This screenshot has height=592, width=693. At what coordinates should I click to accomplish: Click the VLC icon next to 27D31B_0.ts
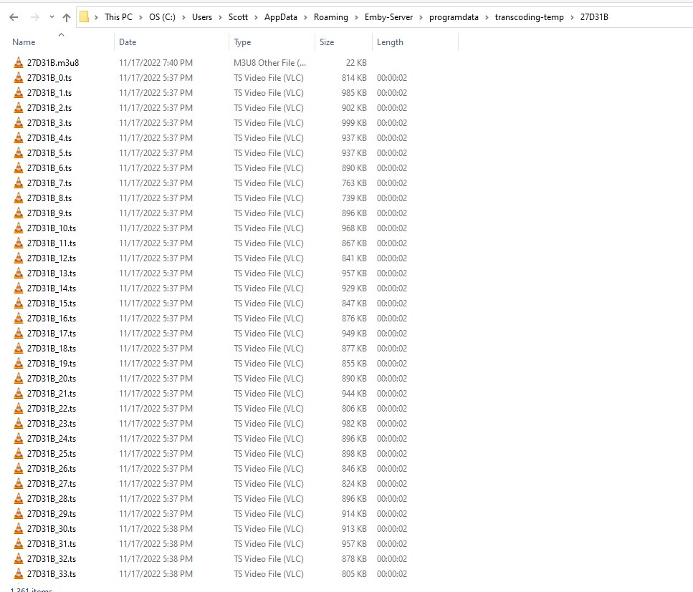[18, 77]
